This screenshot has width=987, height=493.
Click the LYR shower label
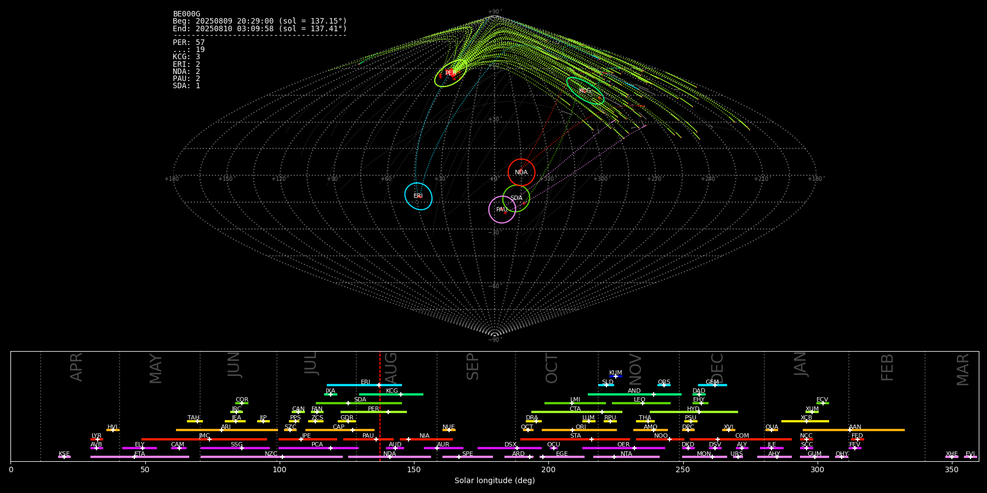(x=97, y=436)
